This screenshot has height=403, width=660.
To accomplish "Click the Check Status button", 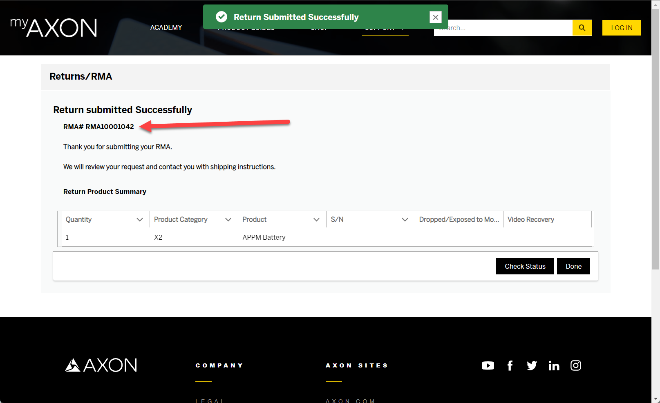I will coord(525,266).
